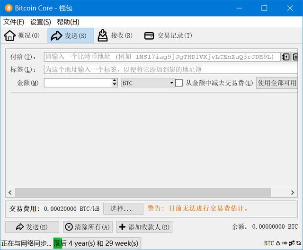Close the Bitcoin Core window
Screen dimensions: 303x250
pos(290,8)
